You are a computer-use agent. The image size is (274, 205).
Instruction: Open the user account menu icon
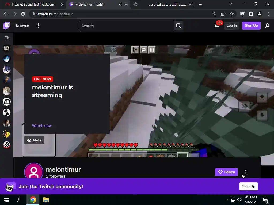point(267,26)
